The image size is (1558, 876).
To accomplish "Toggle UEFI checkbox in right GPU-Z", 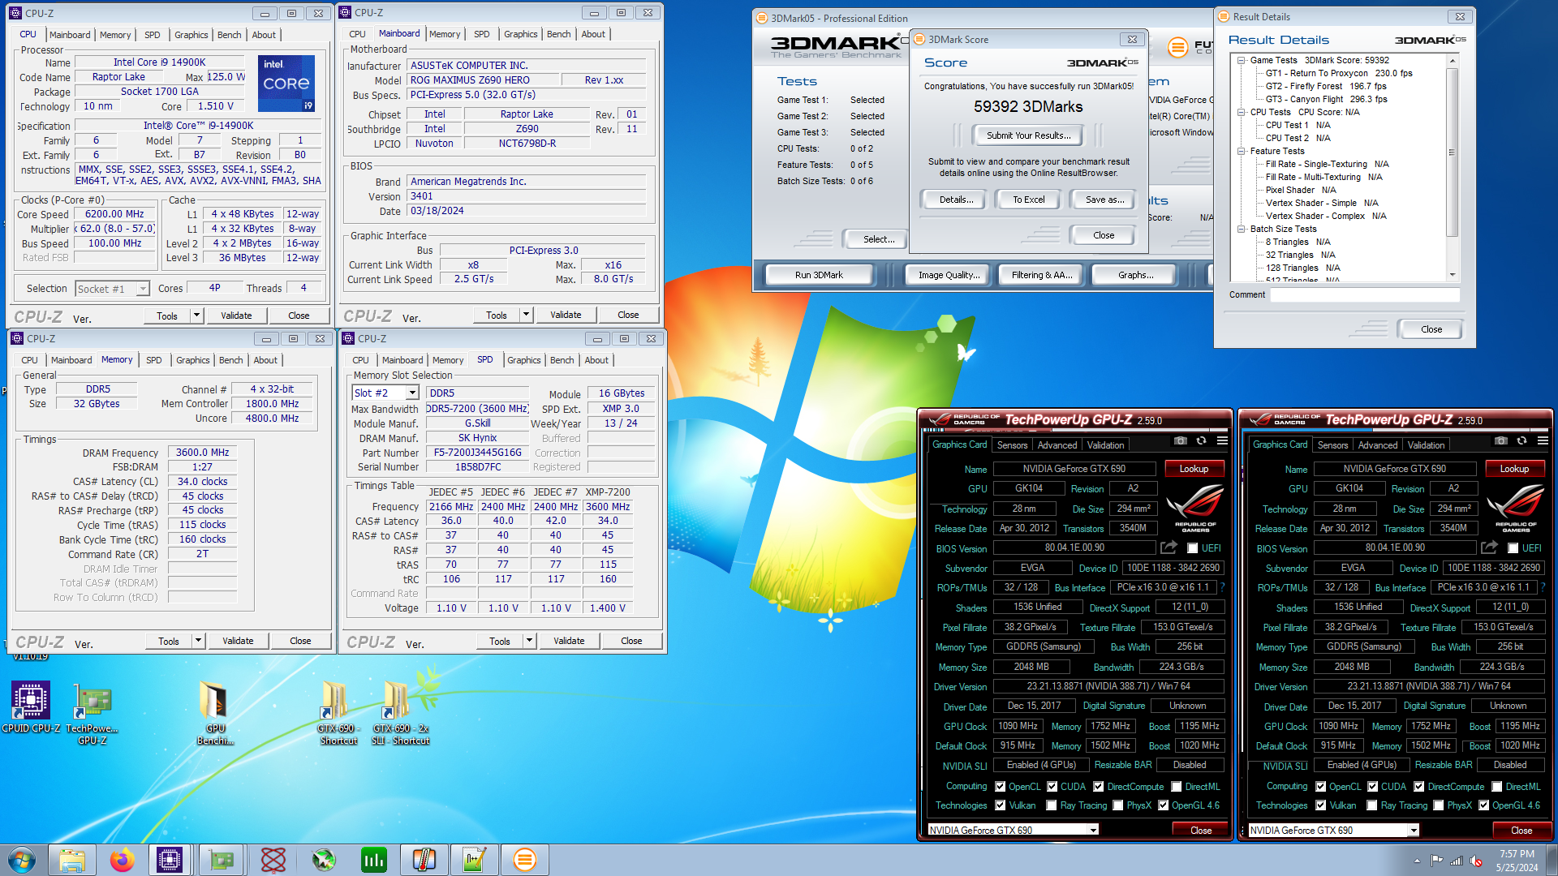I will coord(1513,548).
